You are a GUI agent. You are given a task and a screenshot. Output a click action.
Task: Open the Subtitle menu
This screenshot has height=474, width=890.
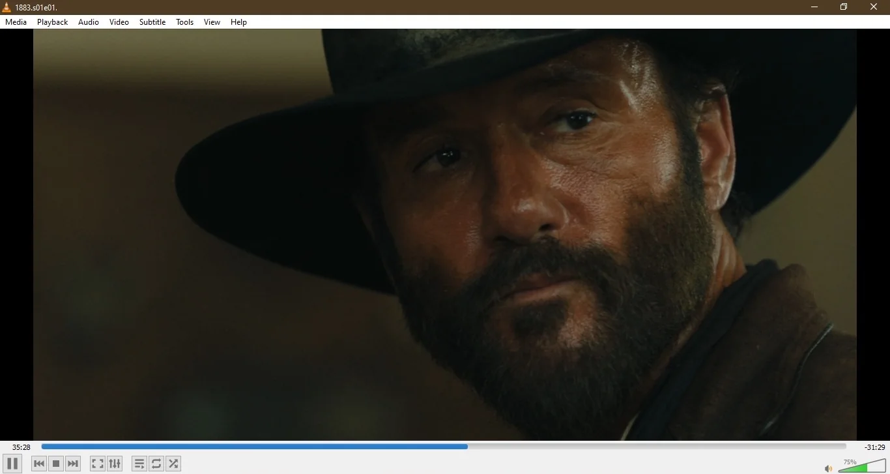[152, 22]
